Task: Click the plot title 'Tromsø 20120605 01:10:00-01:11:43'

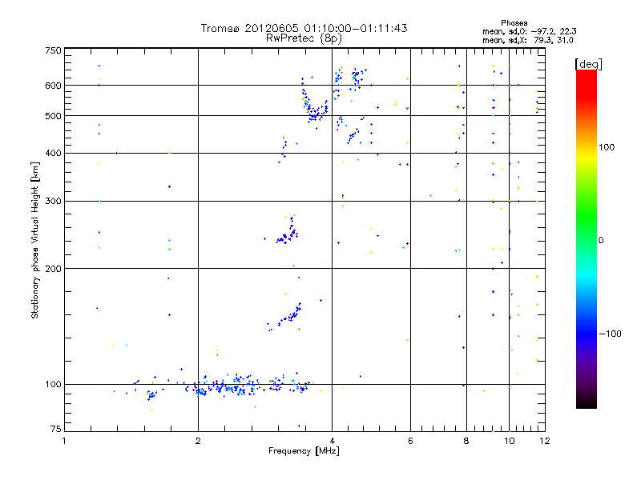Action: [x=304, y=28]
